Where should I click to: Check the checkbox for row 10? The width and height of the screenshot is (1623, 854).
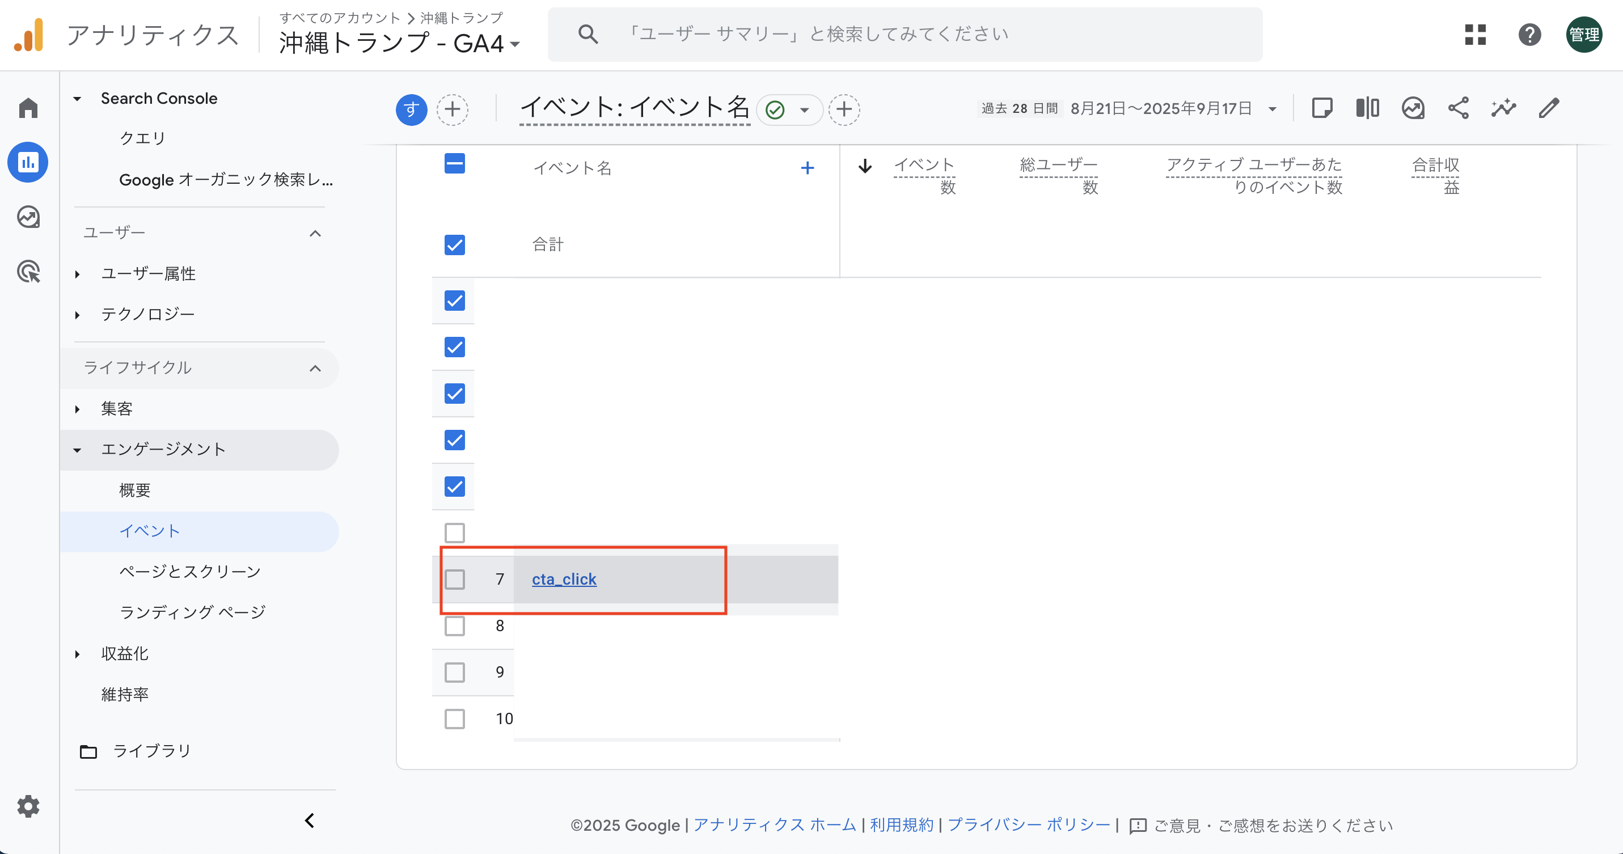click(x=454, y=718)
